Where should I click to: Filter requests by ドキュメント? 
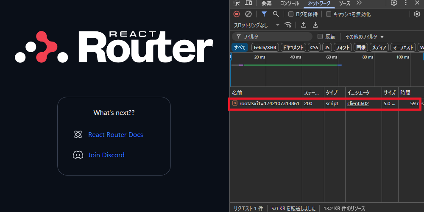pyautogui.click(x=293, y=47)
